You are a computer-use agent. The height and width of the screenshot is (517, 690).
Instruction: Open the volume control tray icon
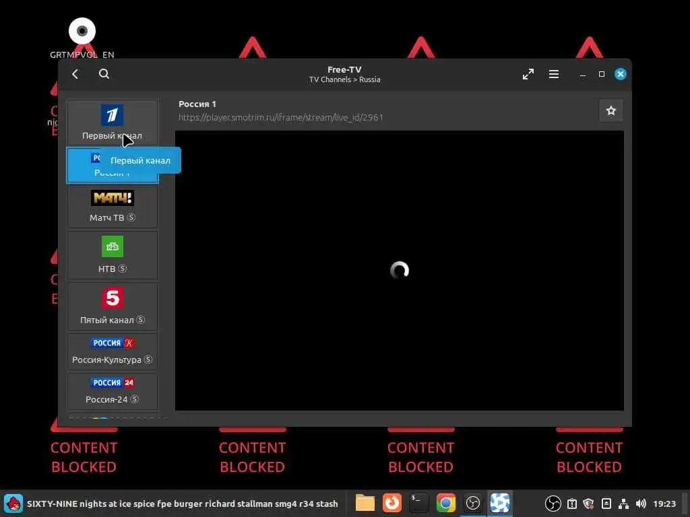coord(641,504)
